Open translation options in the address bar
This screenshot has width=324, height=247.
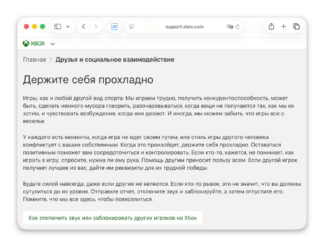[230, 26]
